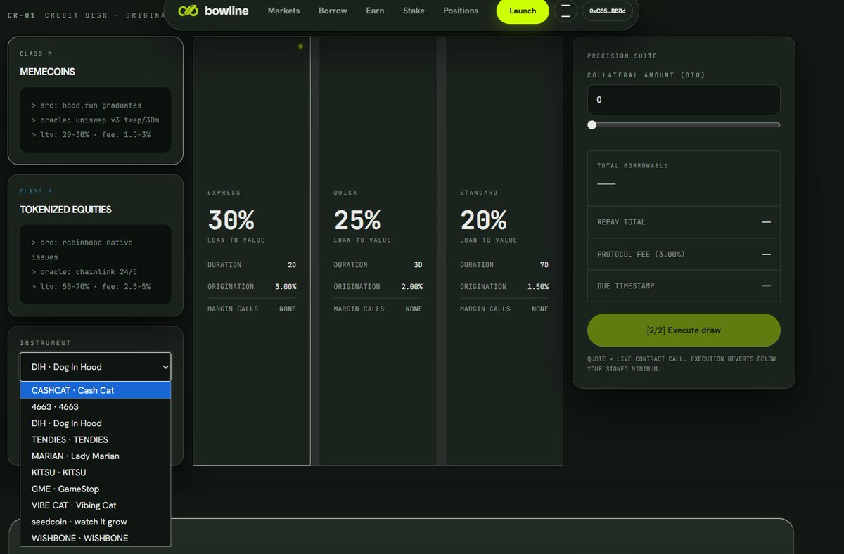
Task: View the Positions page
Action: 461,11
